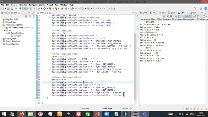The width and height of the screenshot is (208, 117).
Task: Click the Open Type icon in toolbar
Action: (72, 9)
